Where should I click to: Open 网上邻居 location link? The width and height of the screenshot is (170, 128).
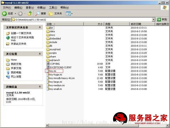(16, 77)
